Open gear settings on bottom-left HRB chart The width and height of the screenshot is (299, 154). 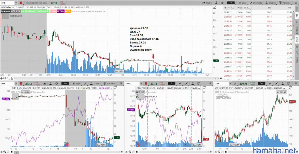pyautogui.click(x=57, y=84)
